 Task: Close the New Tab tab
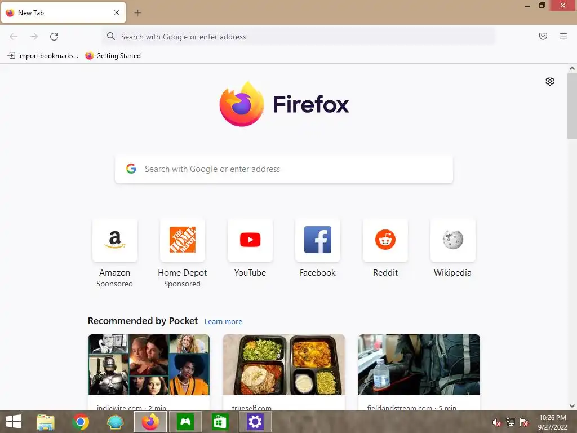pos(117,12)
